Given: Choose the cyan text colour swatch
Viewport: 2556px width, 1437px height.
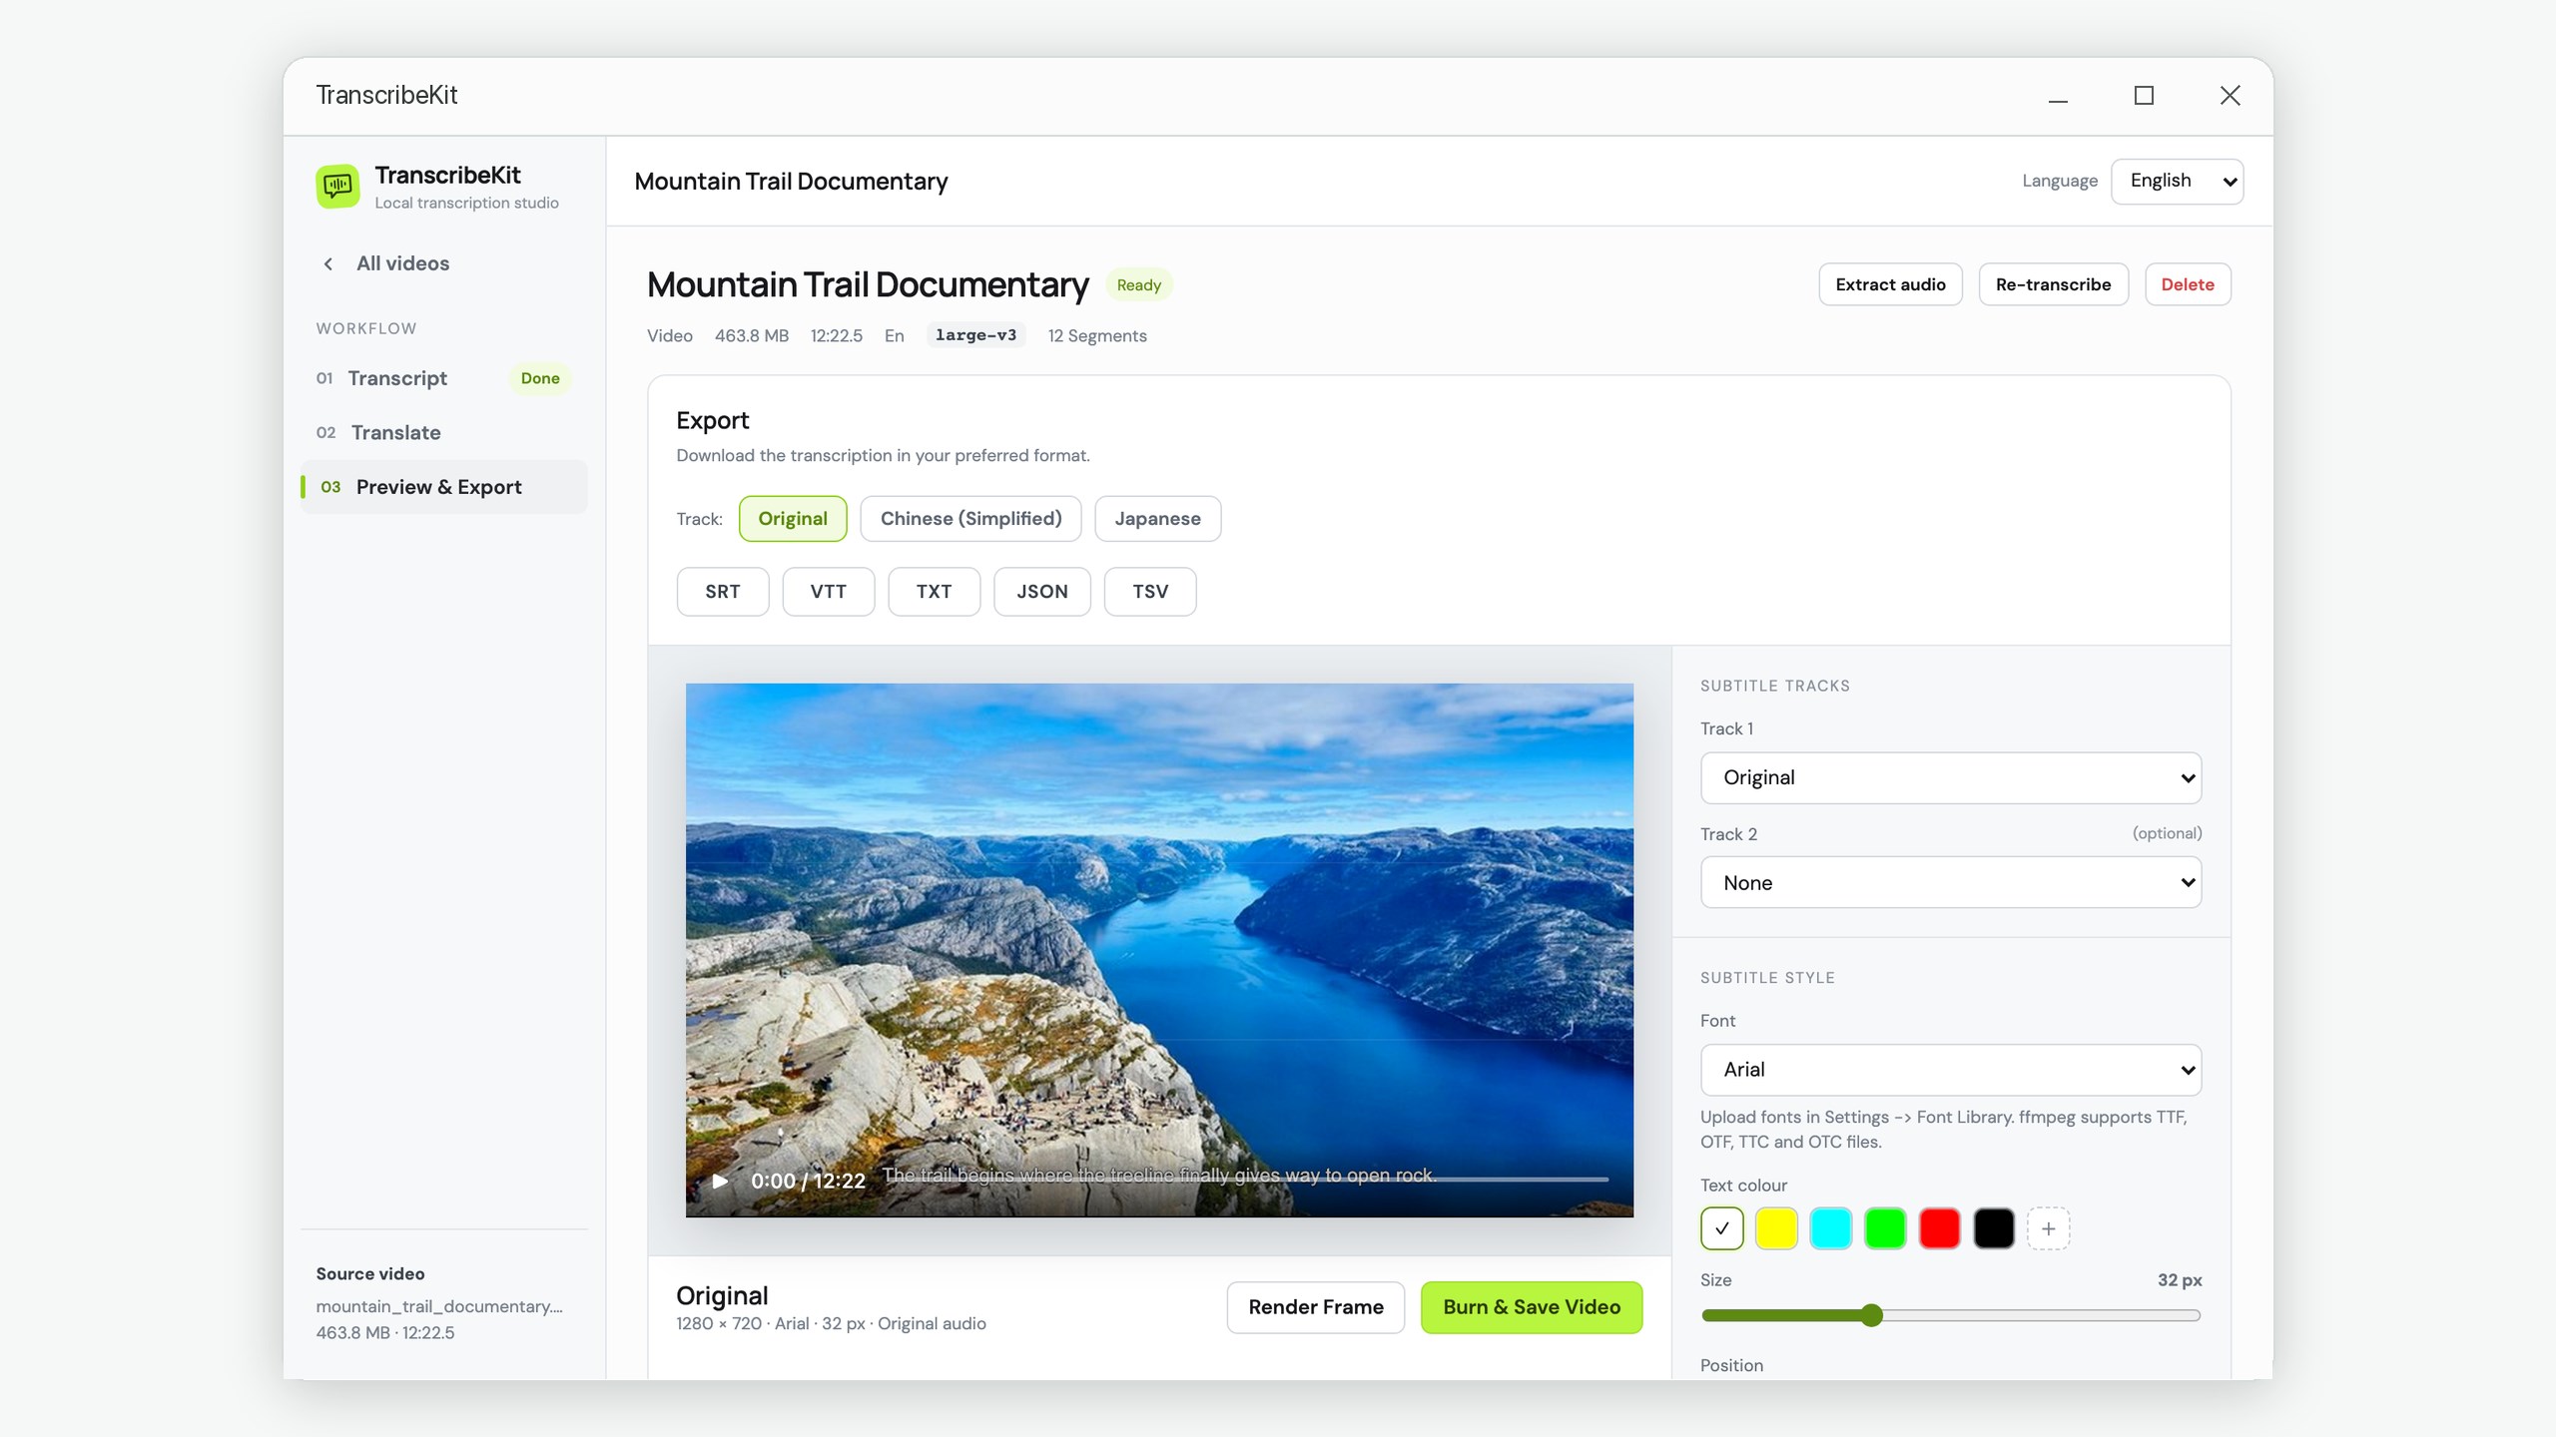Looking at the screenshot, I should pos(1830,1228).
